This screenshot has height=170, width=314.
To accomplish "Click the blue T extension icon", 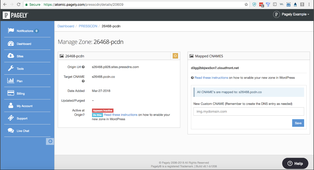I will [x=268, y=4].
